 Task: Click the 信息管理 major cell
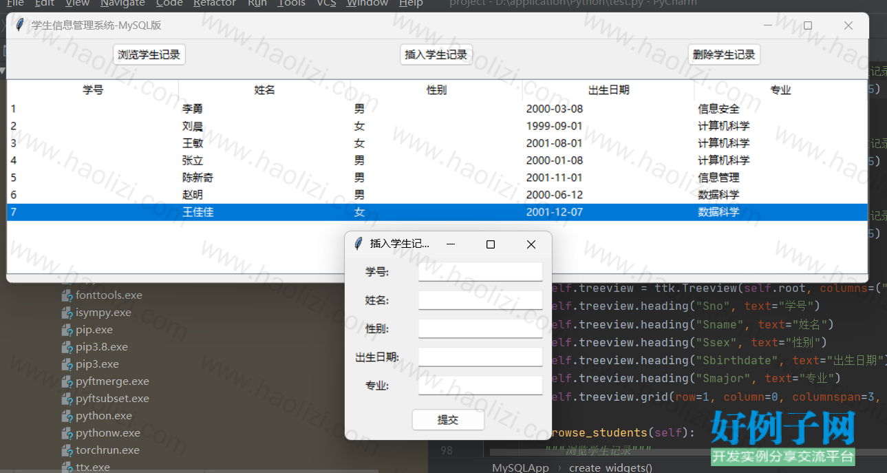click(718, 178)
